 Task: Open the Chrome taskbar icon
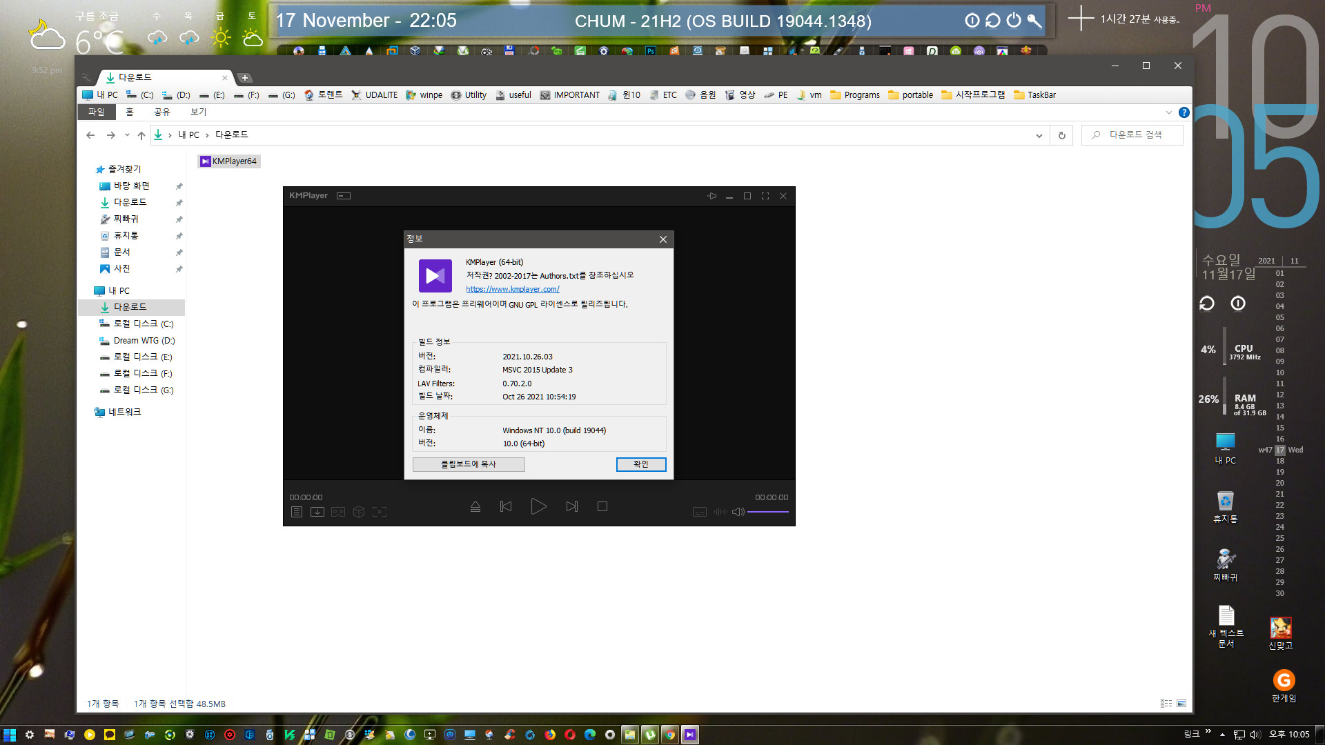(670, 735)
